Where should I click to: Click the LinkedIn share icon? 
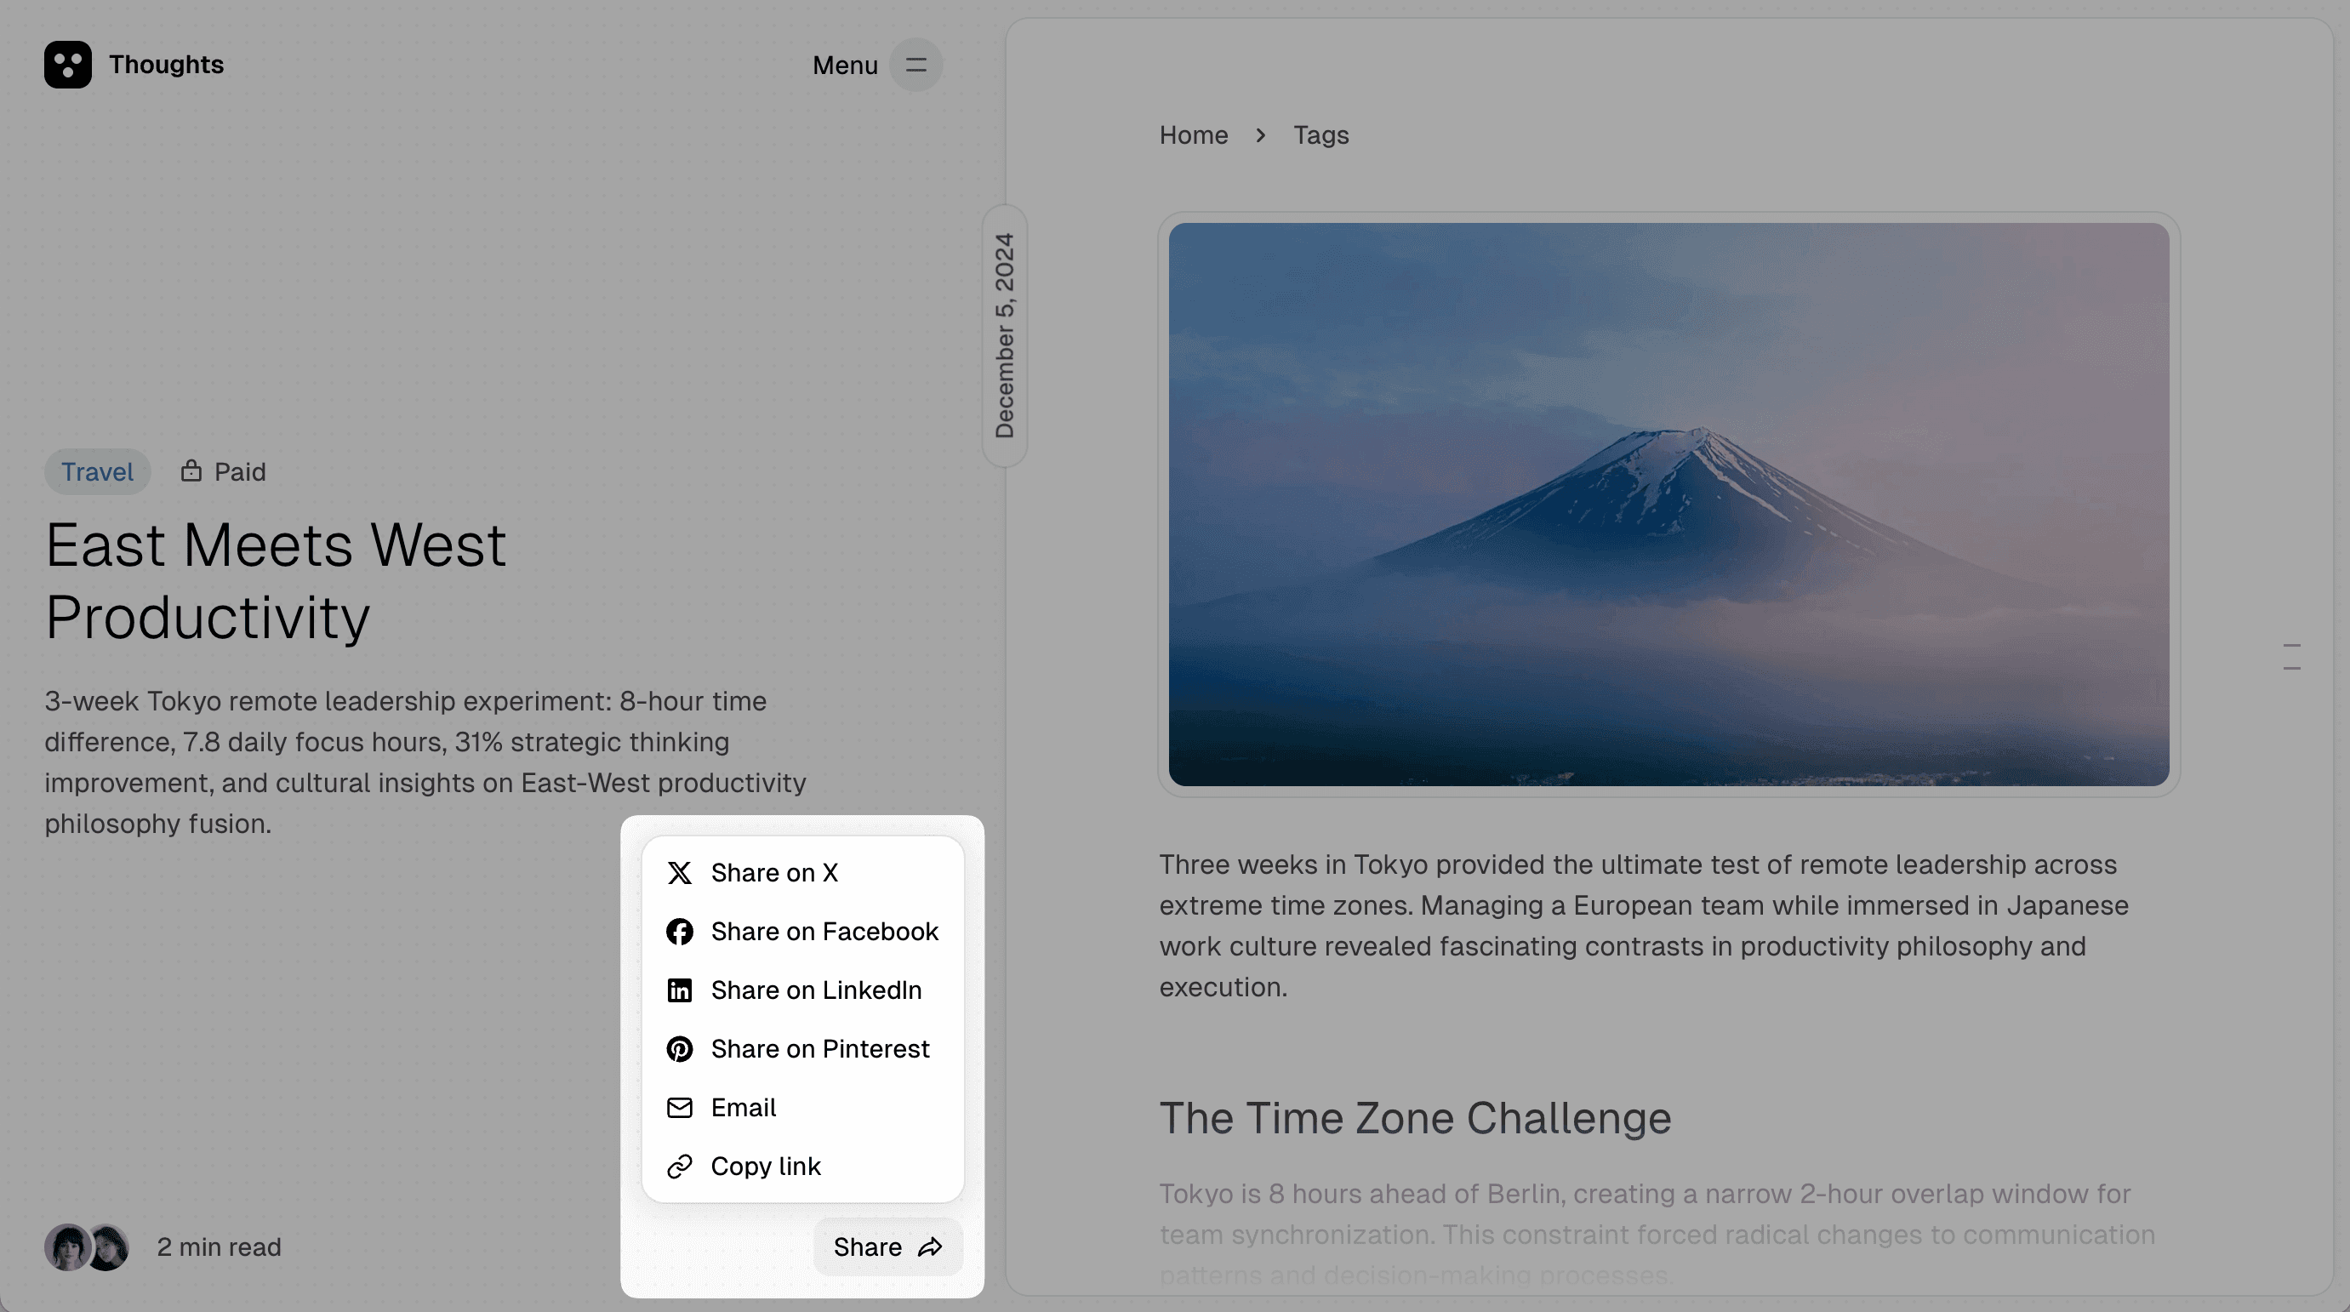[x=681, y=990]
